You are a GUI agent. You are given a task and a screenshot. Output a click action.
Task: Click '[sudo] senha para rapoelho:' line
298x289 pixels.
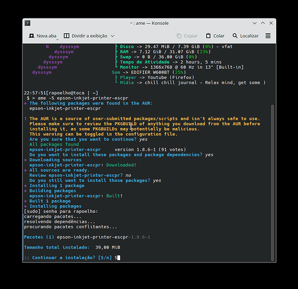point(61,212)
